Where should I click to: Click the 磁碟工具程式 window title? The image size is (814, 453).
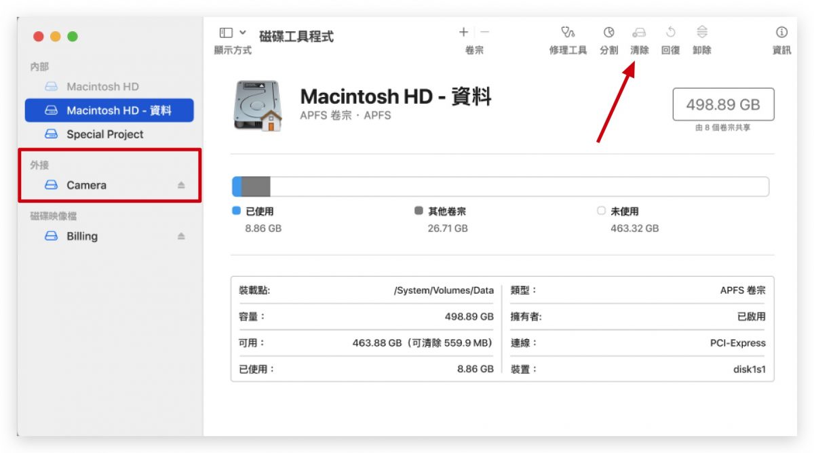[296, 37]
